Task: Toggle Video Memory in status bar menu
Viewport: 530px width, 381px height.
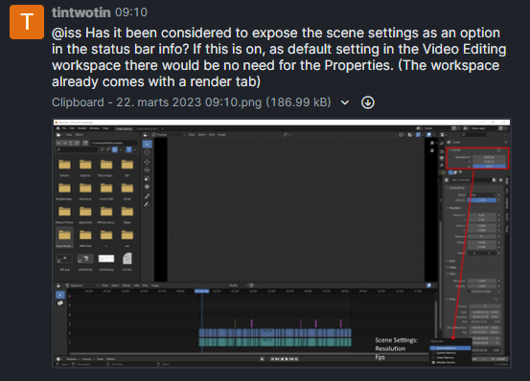Action: pyautogui.click(x=450, y=357)
